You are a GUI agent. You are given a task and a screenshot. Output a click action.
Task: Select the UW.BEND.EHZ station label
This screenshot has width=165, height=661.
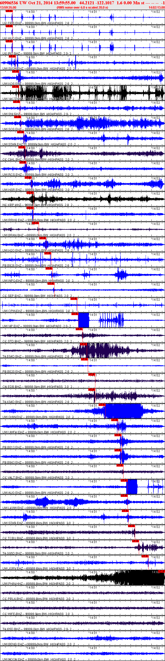click(39, 644)
